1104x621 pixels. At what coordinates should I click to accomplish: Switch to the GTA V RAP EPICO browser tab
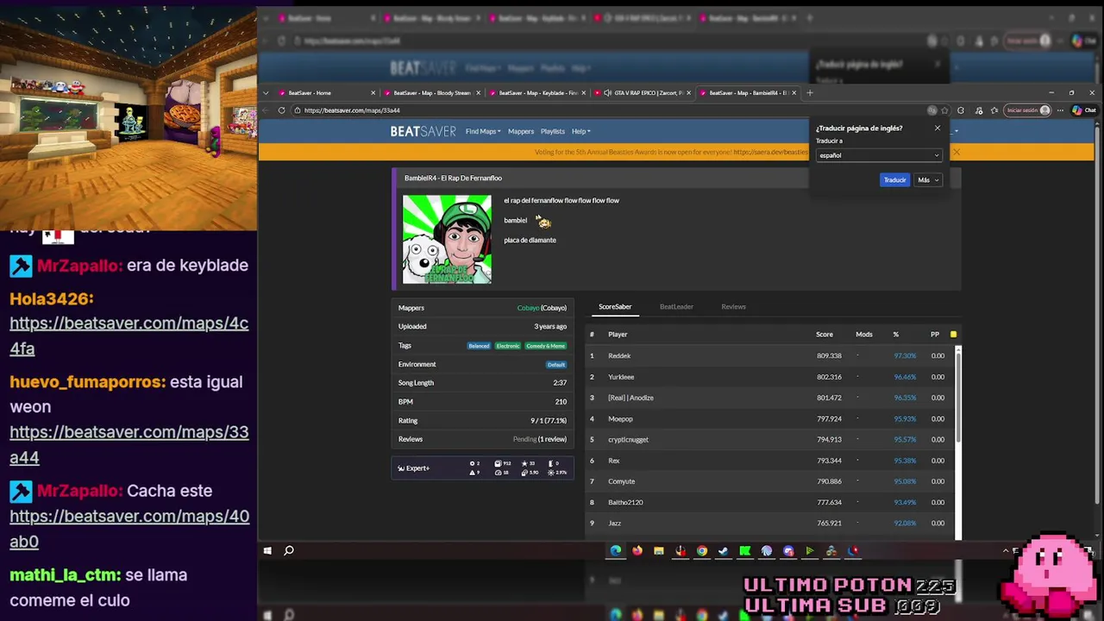(x=643, y=92)
